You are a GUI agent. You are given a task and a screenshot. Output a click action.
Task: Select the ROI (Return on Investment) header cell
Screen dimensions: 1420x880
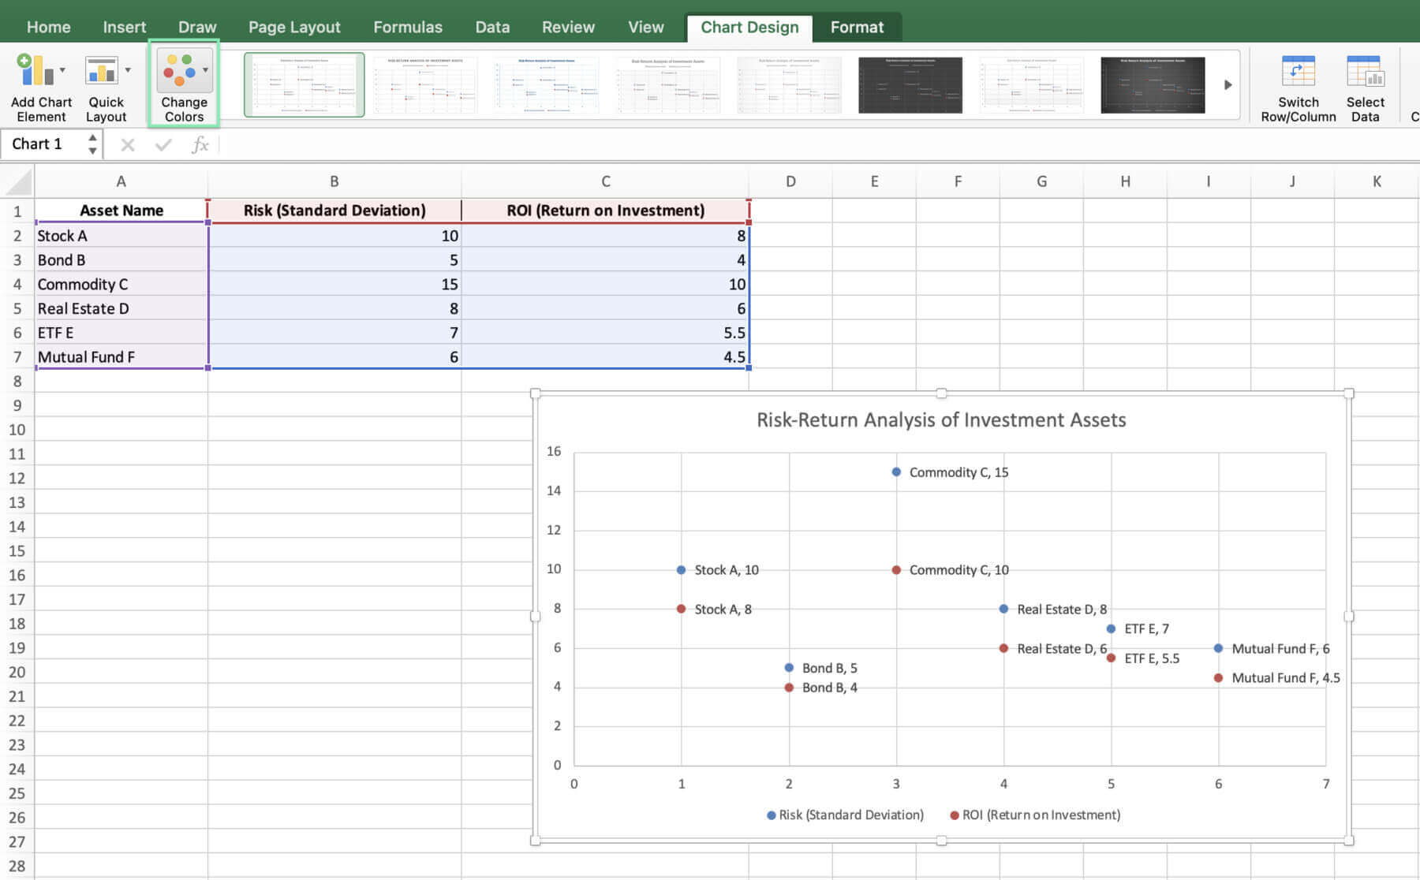pyautogui.click(x=605, y=211)
